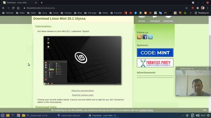Open the Cloud bookmarks folder

tap(54, 13)
